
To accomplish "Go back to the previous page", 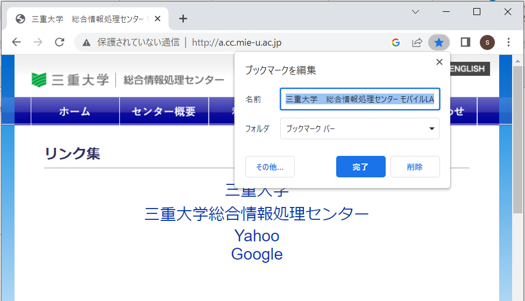I will tap(16, 42).
